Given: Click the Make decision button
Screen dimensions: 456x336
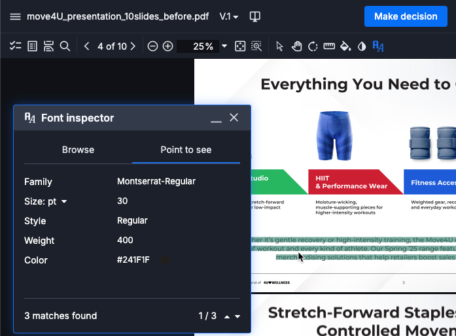Looking at the screenshot, I should (406, 16).
